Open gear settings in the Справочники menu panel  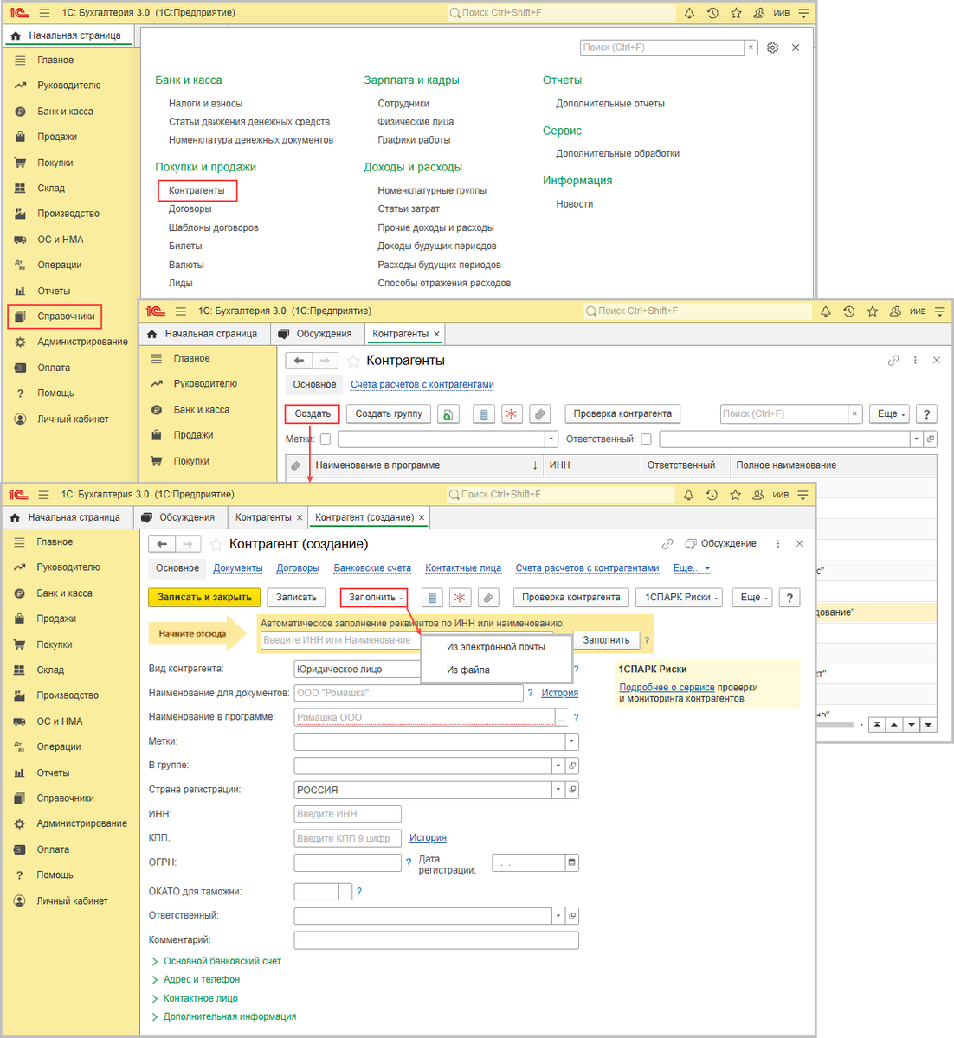pos(773,48)
